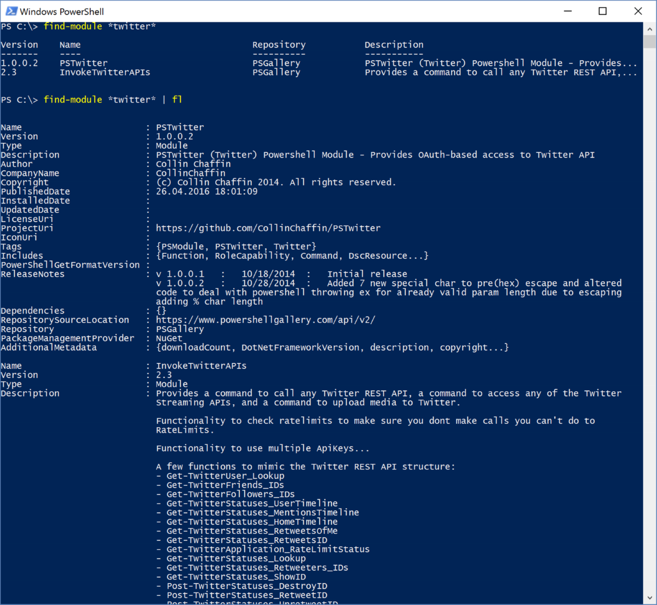The image size is (657, 605).
Task: Select the PSTwitter module name in results
Action: click(83, 62)
